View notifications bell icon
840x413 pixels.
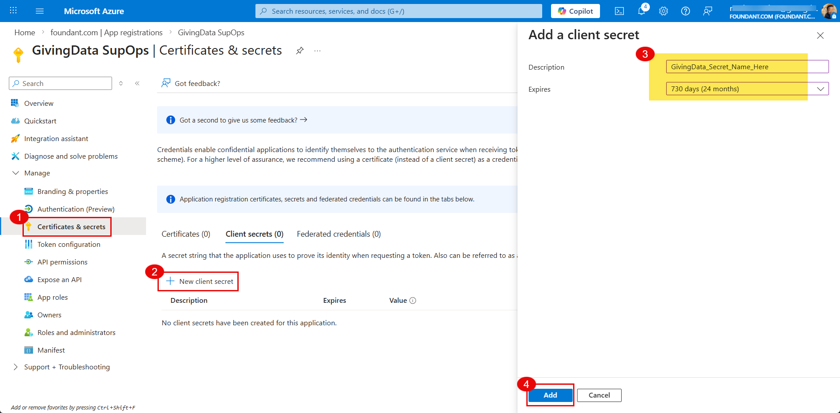point(641,11)
